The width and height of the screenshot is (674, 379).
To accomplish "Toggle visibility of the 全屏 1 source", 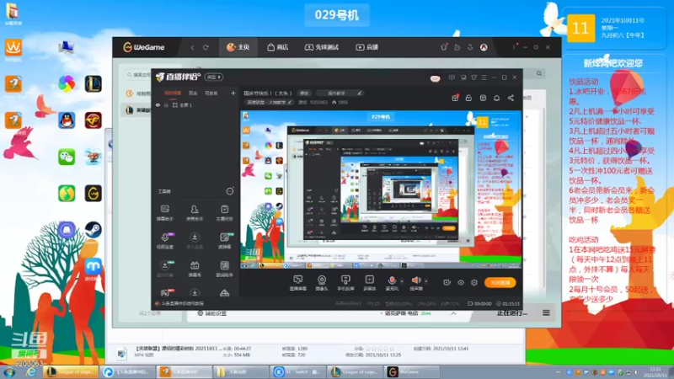I will pos(158,104).
